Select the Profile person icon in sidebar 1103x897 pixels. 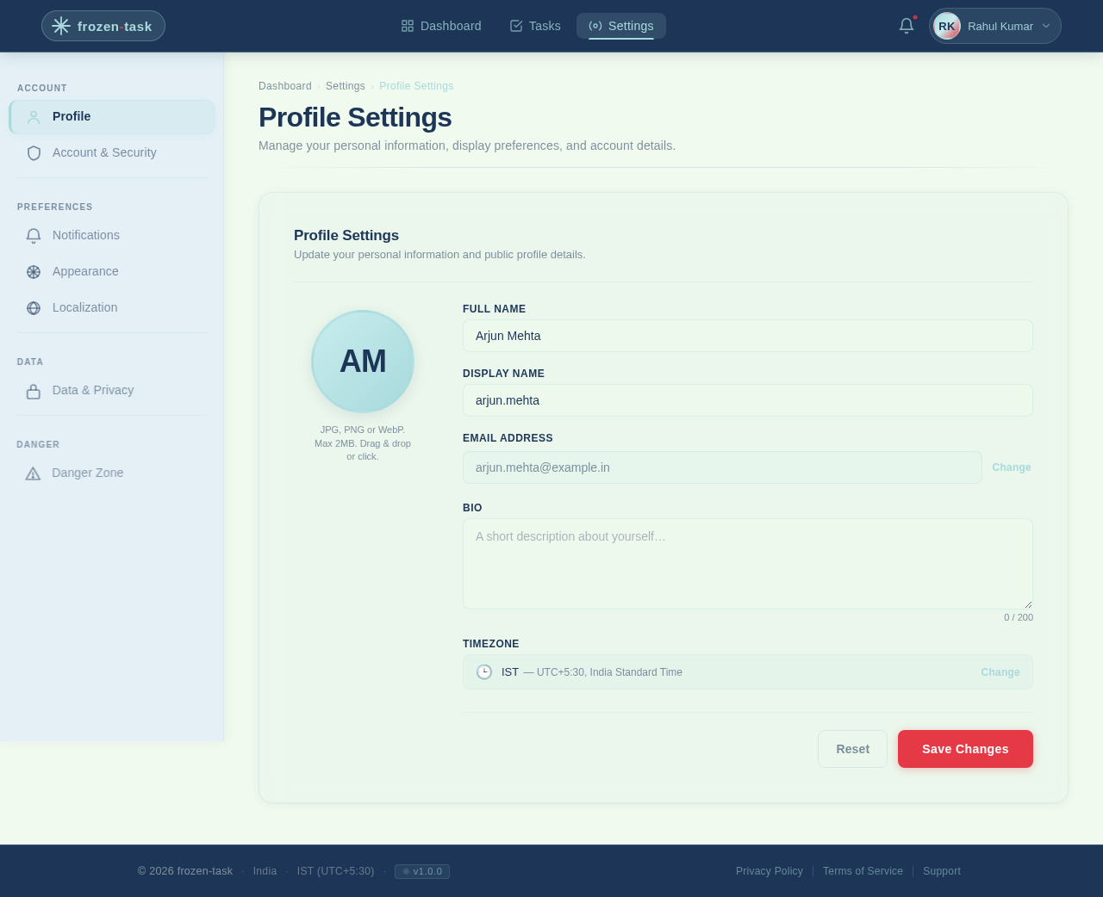(x=33, y=116)
